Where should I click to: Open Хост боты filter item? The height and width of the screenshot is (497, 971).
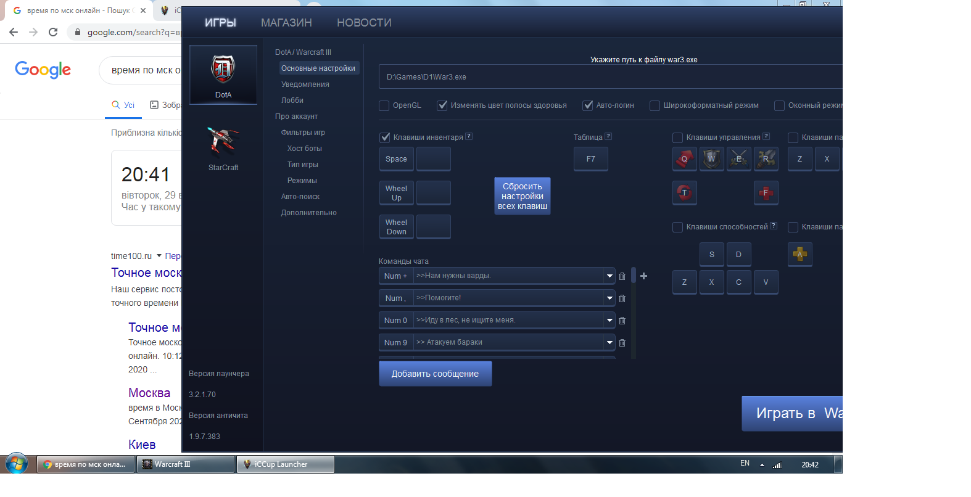click(x=304, y=149)
